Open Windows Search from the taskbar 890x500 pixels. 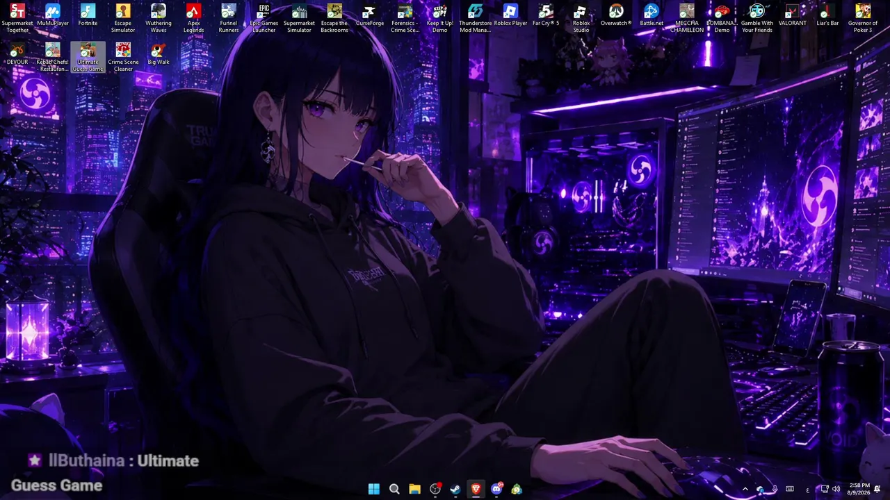pos(394,489)
